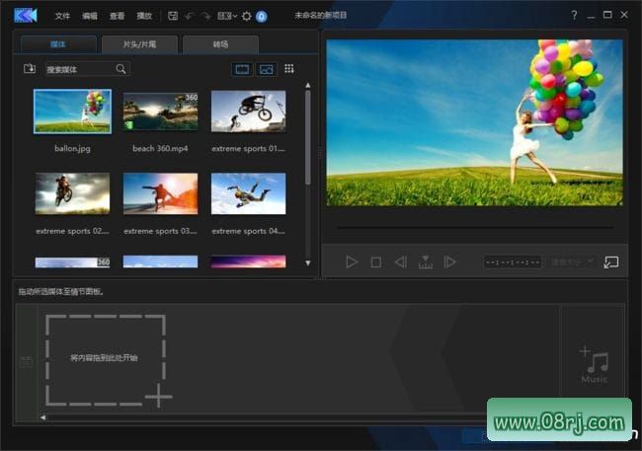Toggle the image filter button
The width and height of the screenshot is (642, 451).
(x=266, y=69)
